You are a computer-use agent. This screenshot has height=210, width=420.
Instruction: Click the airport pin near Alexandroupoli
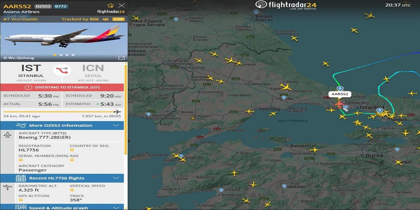(149, 114)
